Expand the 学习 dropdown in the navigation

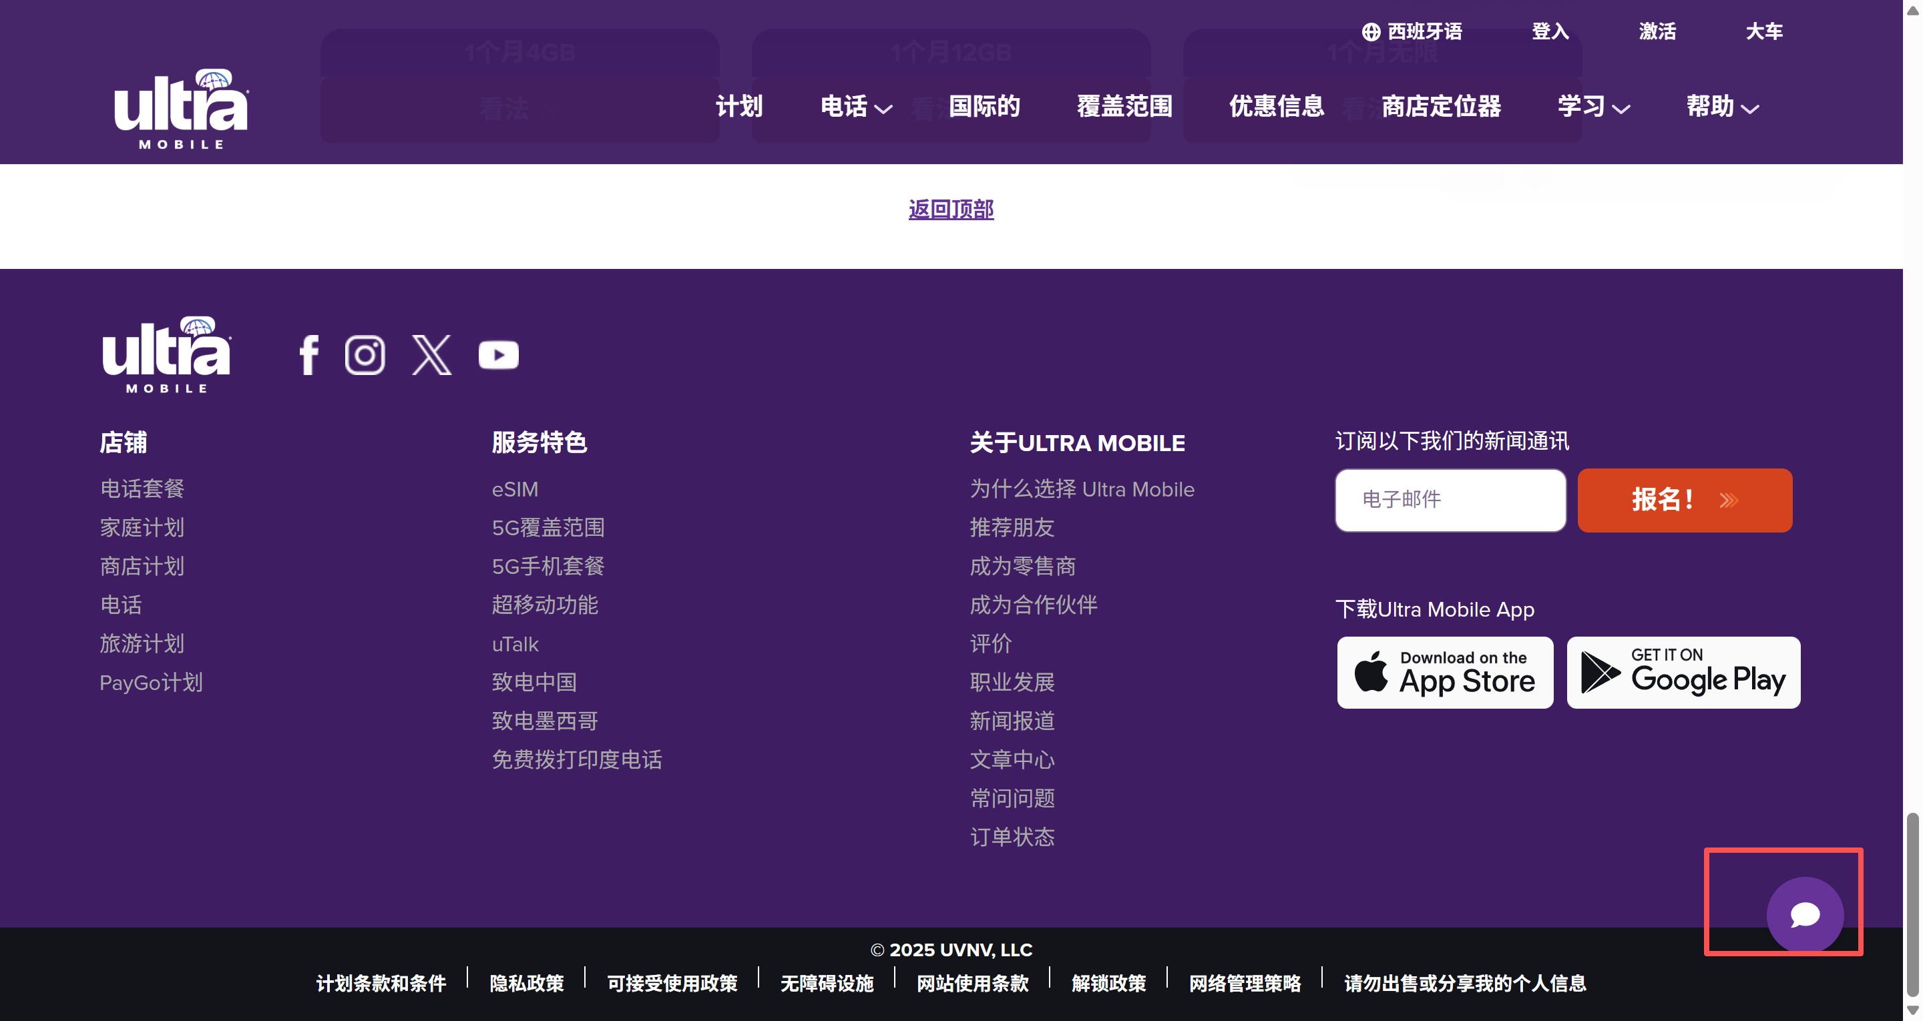tap(1594, 107)
